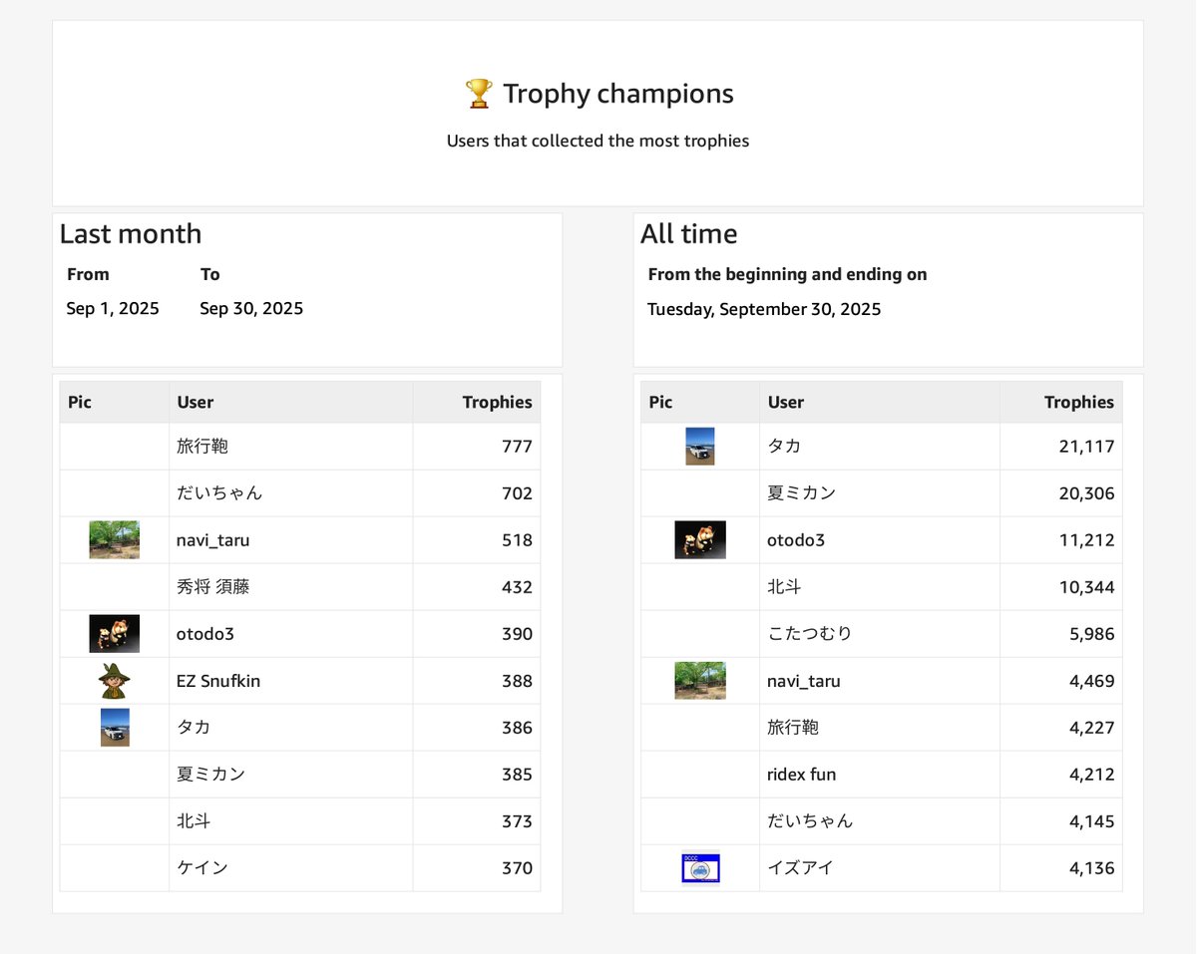
Task: Select user navi_taru in All time table
Action: coord(804,681)
